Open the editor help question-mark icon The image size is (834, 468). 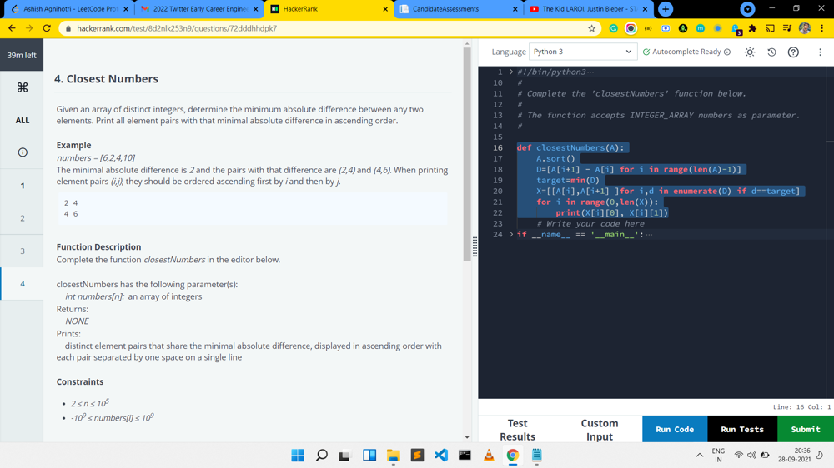(x=793, y=52)
